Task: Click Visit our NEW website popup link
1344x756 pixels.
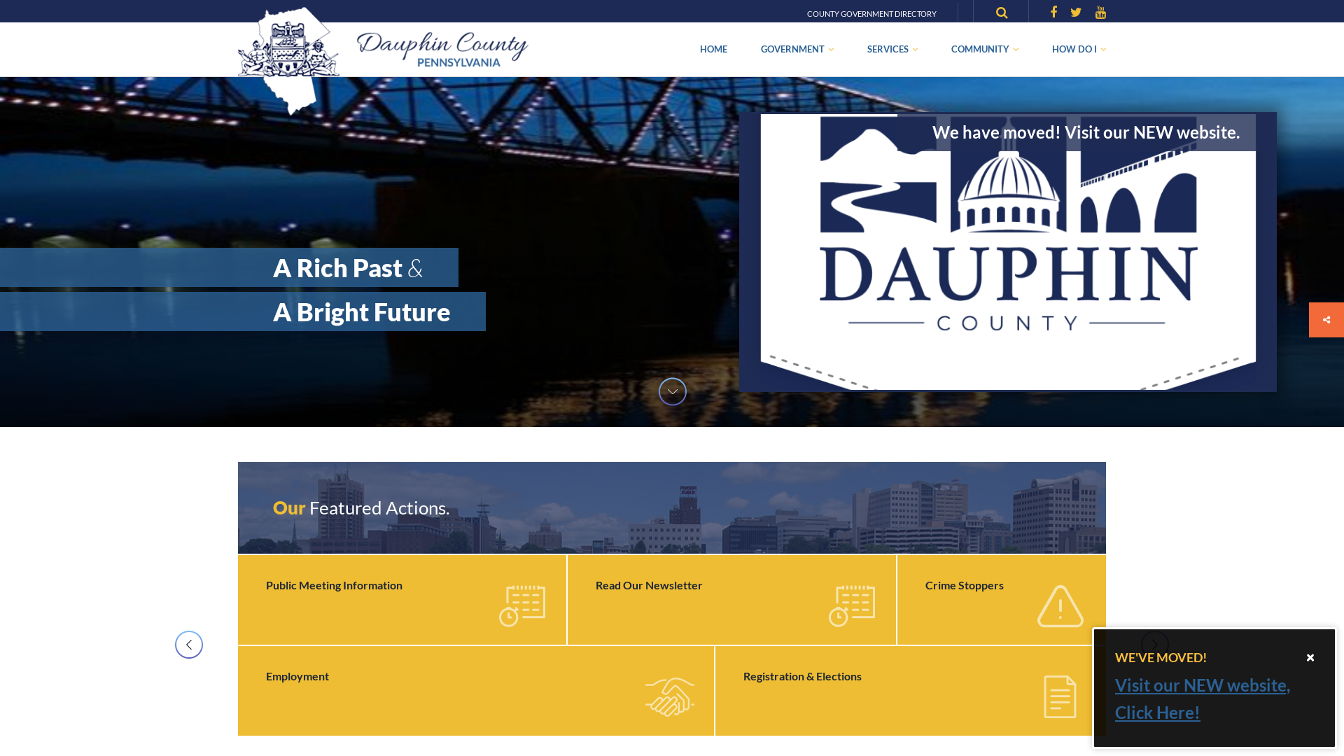Action: click(x=1202, y=699)
